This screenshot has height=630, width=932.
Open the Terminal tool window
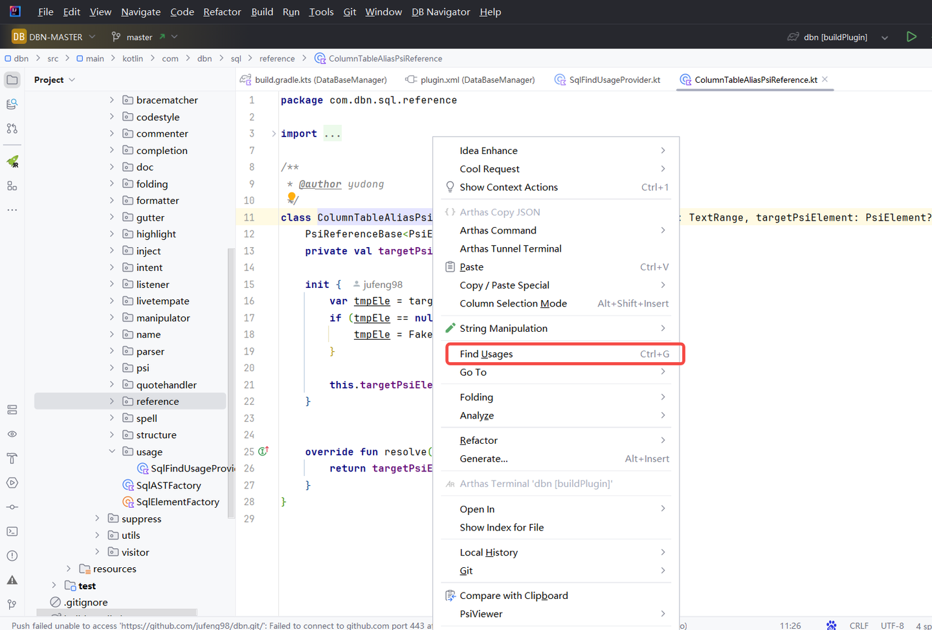point(12,531)
